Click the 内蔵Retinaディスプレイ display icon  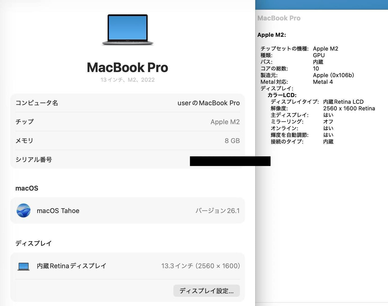pyautogui.click(x=24, y=266)
